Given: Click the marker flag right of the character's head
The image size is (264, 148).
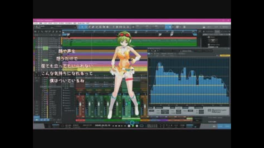Looking at the screenshot, I should click(160, 35).
